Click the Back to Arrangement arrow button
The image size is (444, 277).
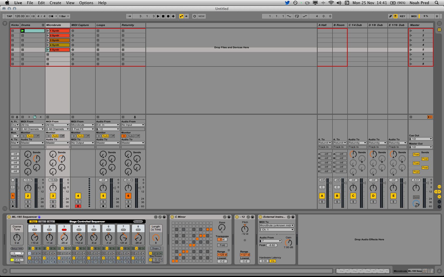[186, 16]
